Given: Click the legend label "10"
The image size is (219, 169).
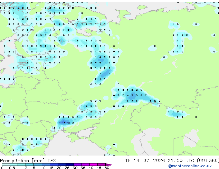Looking at the screenshot, I should tap(43, 168).
